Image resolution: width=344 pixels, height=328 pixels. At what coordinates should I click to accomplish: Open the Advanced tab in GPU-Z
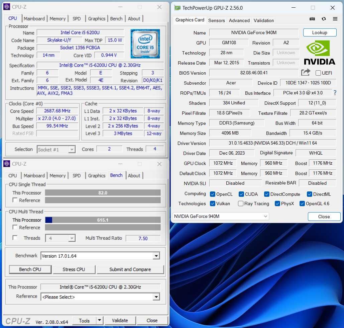[x=239, y=20]
